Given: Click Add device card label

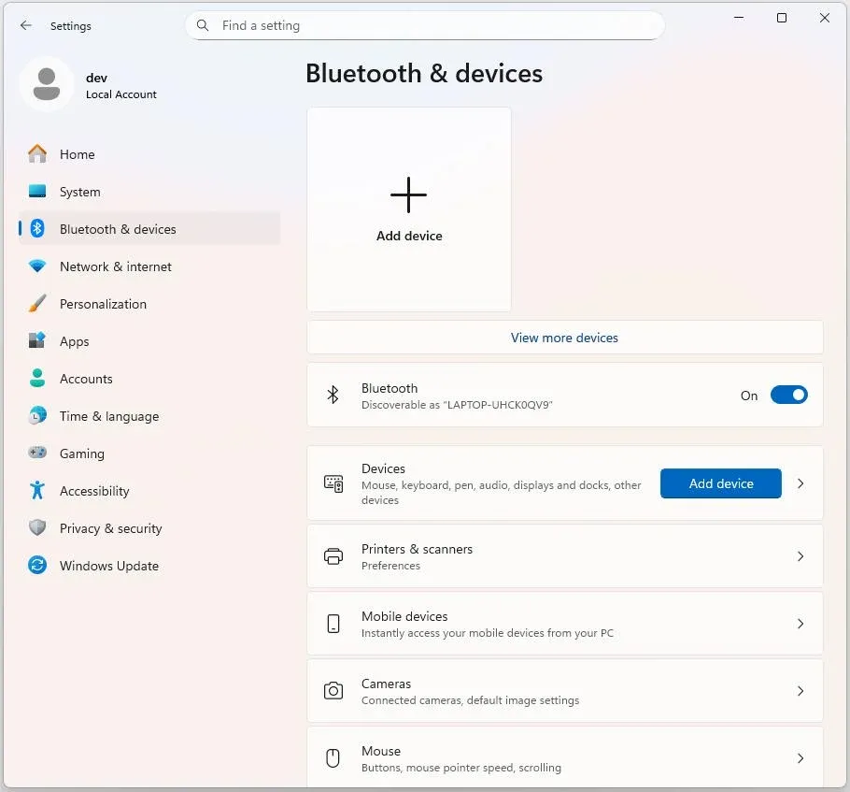Looking at the screenshot, I should [409, 236].
